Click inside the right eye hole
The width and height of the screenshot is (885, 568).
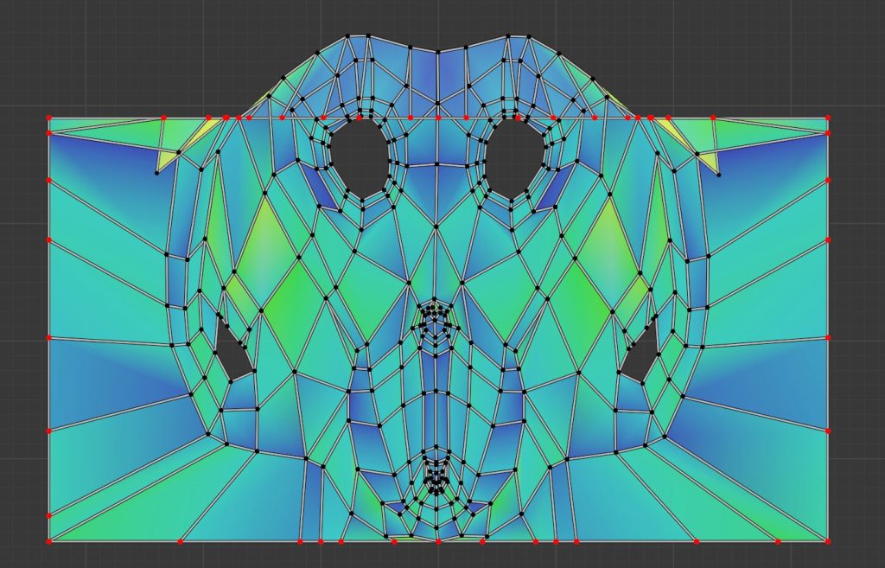pos(514,156)
